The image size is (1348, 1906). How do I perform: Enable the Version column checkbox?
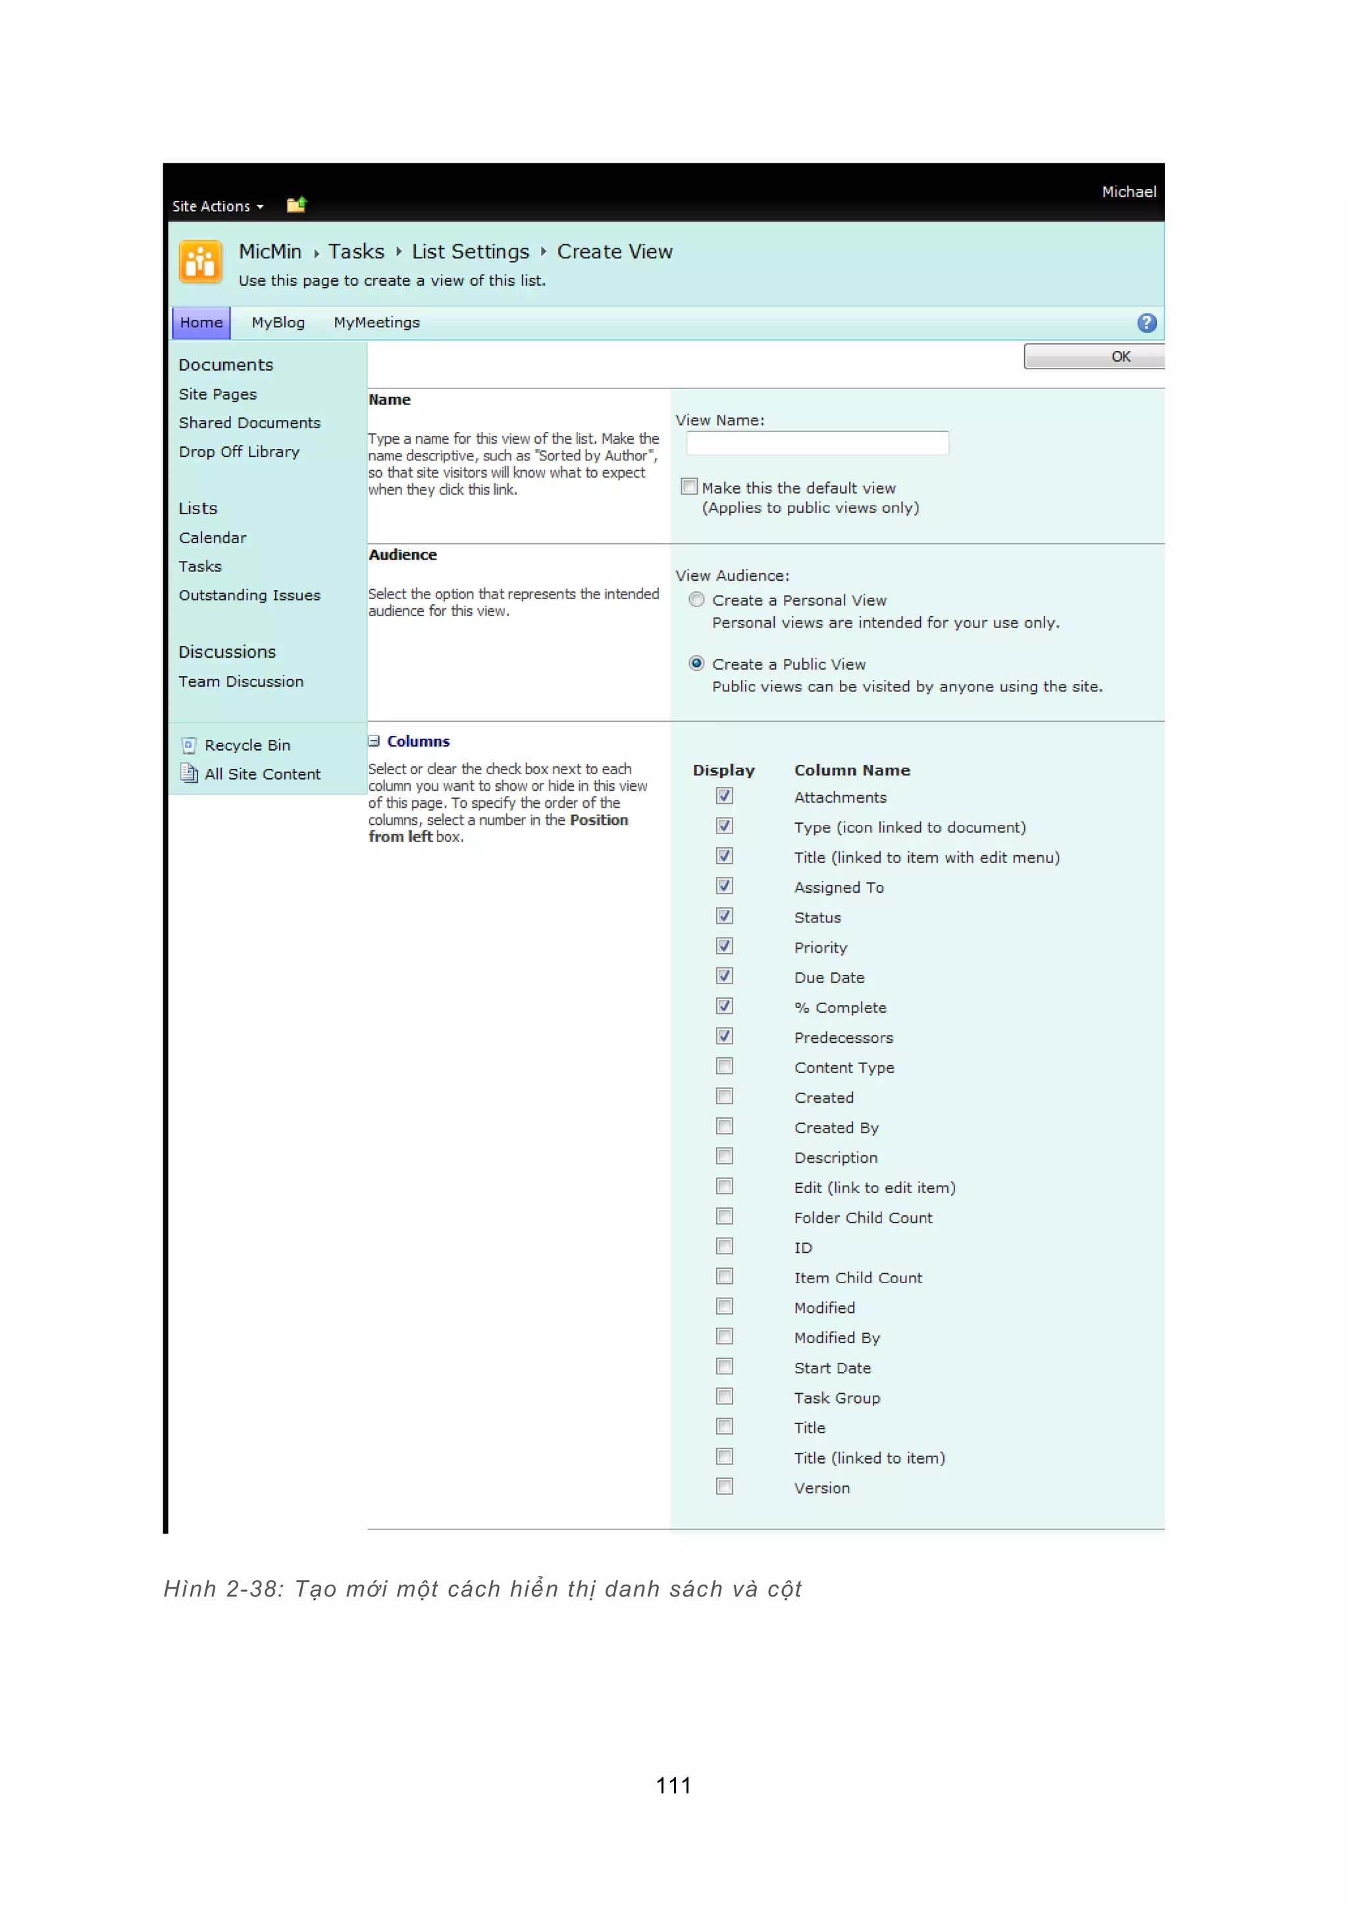pos(725,1487)
